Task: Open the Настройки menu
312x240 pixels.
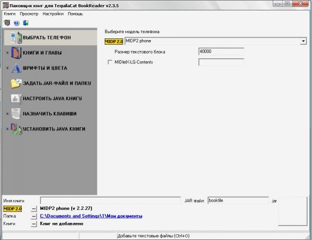Action: pyautogui.click(x=53, y=14)
